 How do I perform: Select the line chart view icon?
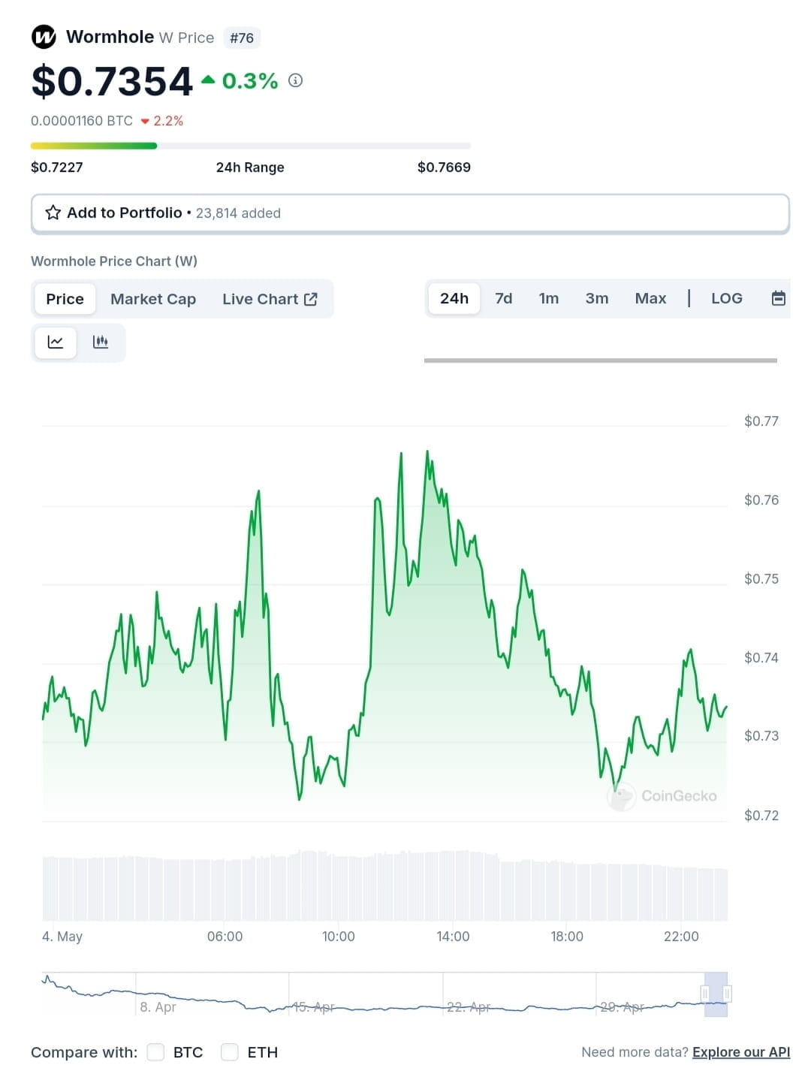click(55, 342)
